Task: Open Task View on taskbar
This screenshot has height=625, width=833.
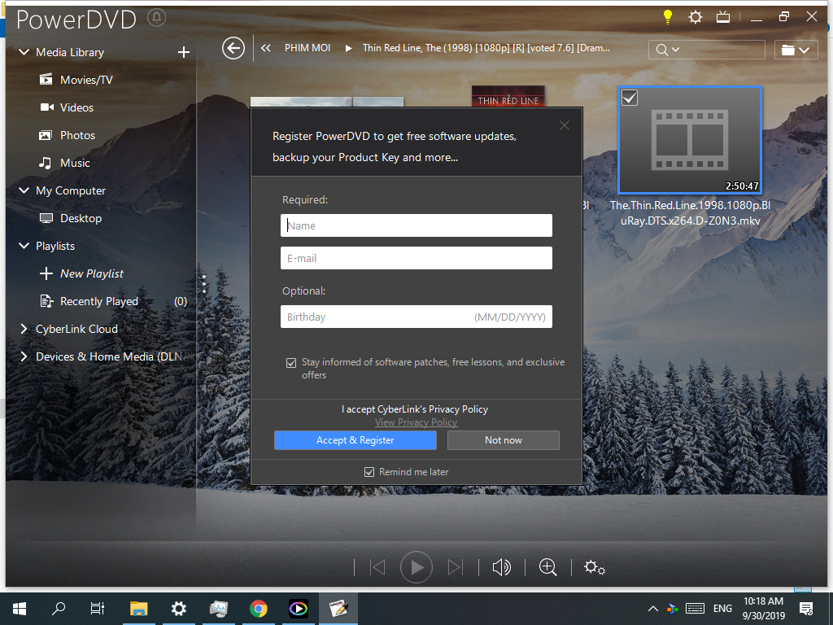Action: tap(98, 608)
